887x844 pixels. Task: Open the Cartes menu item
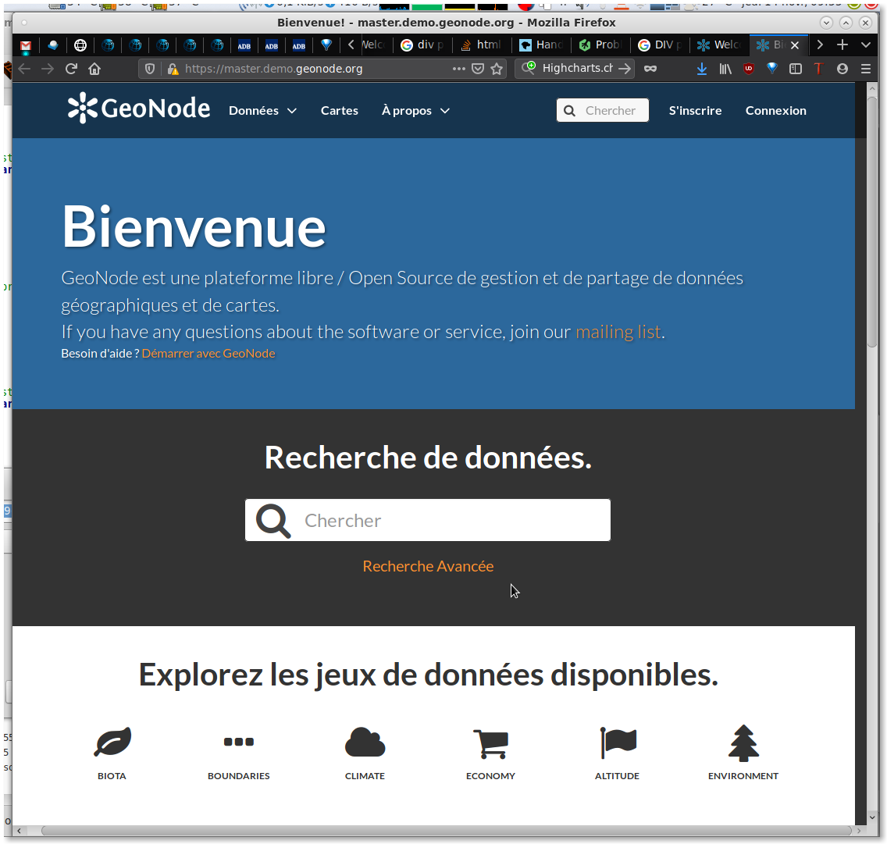pyautogui.click(x=340, y=111)
